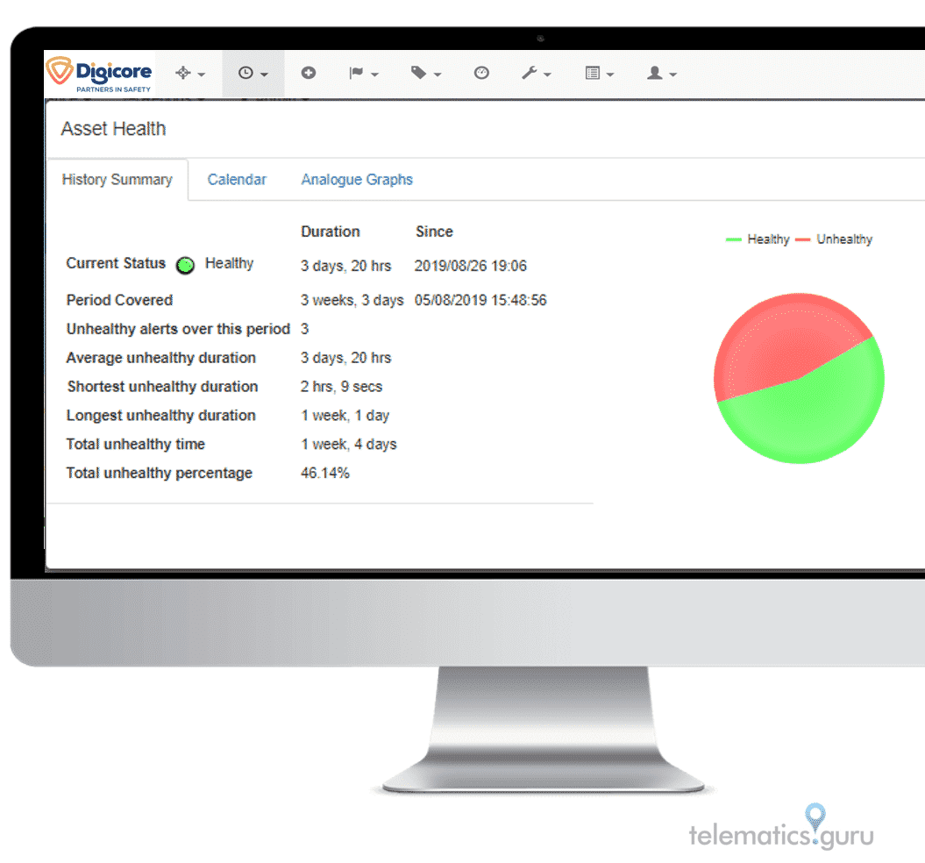Open the user account menu
This screenshot has height=863, width=925.
coord(661,74)
